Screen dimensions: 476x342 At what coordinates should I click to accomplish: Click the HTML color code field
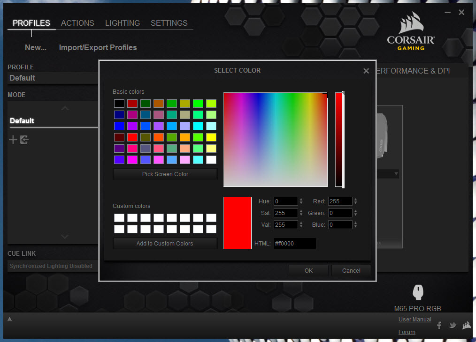pyautogui.click(x=295, y=243)
